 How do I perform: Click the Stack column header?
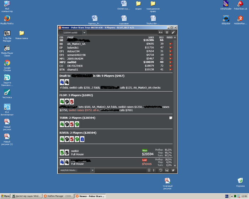tap(151, 37)
